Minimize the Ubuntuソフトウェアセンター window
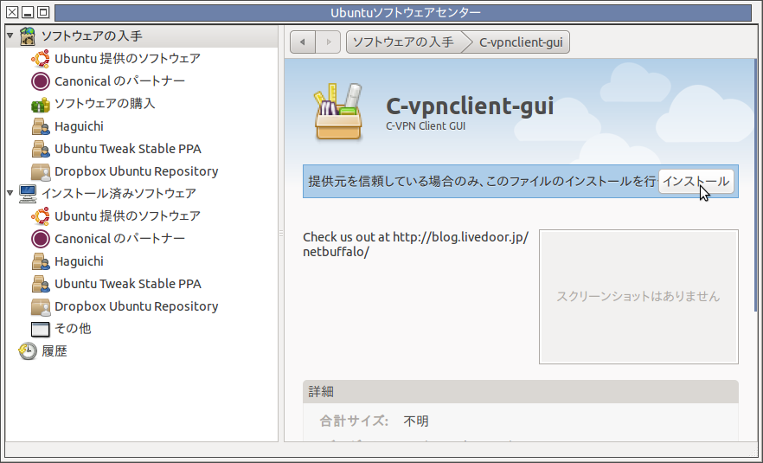This screenshot has width=763, height=463. tap(28, 12)
